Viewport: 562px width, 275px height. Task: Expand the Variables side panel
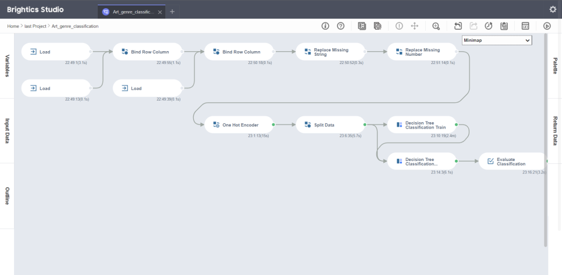point(7,66)
